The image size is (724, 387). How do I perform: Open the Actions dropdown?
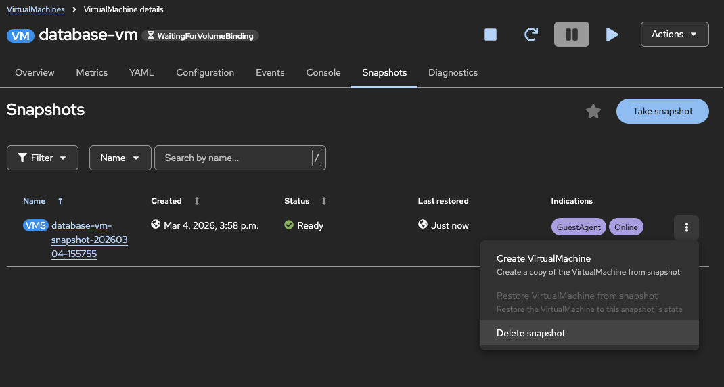[675, 35]
